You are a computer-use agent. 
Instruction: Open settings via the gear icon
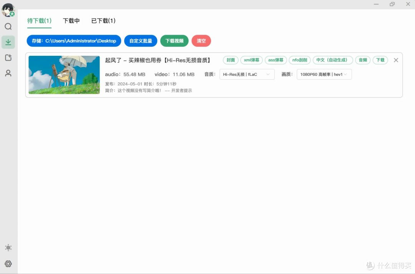(x=8, y=264)
